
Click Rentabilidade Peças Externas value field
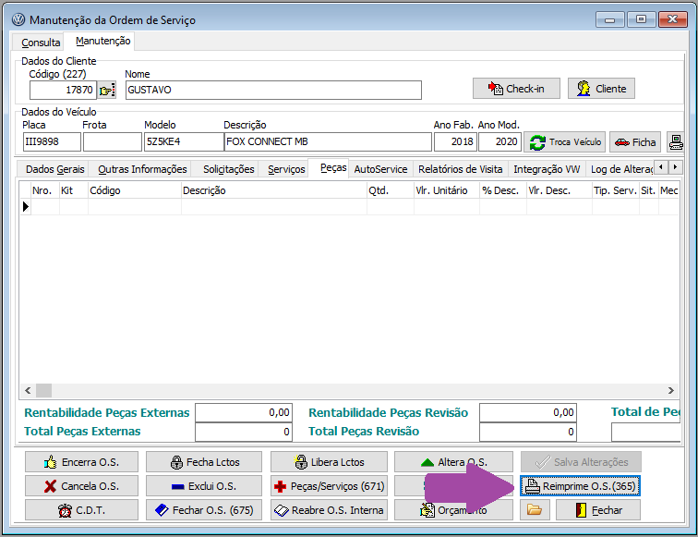click(244, 412)
